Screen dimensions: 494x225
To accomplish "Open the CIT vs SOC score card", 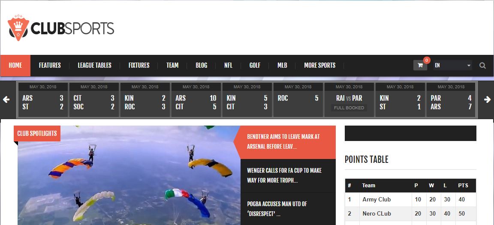I will [94, 100].
